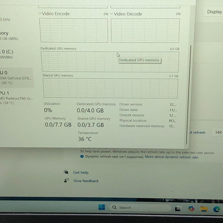Click the Shared GPU memory graph

[110, 88]
